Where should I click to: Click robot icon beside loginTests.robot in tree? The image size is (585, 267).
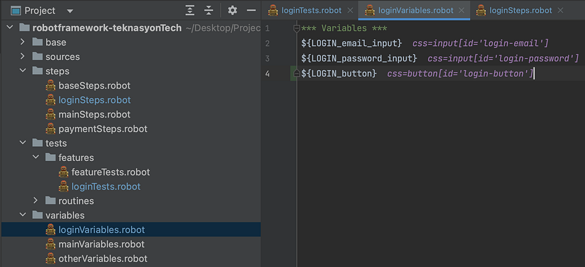point(64,186)
